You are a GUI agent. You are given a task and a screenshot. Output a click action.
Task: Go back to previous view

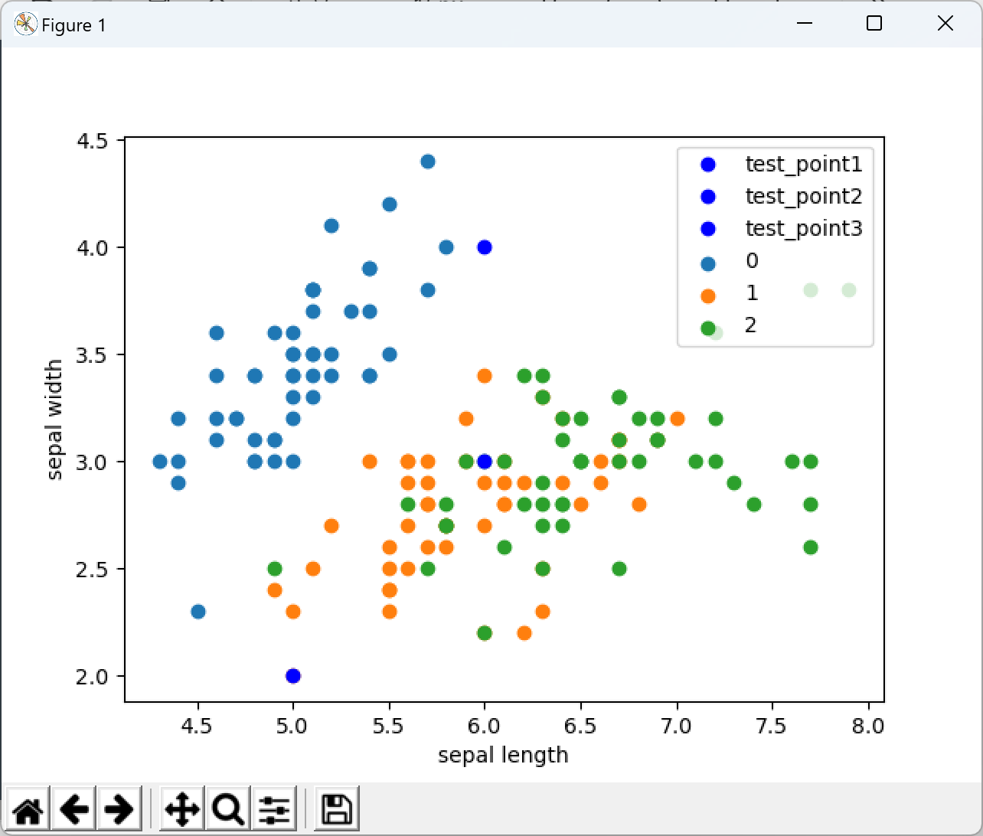pos(73,808)
